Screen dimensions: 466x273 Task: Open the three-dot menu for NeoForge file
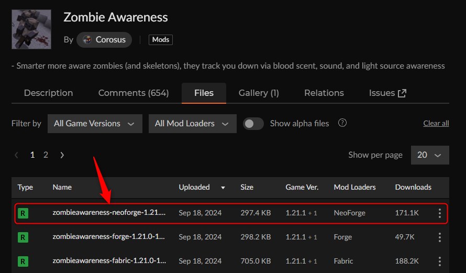click(439, 213)
